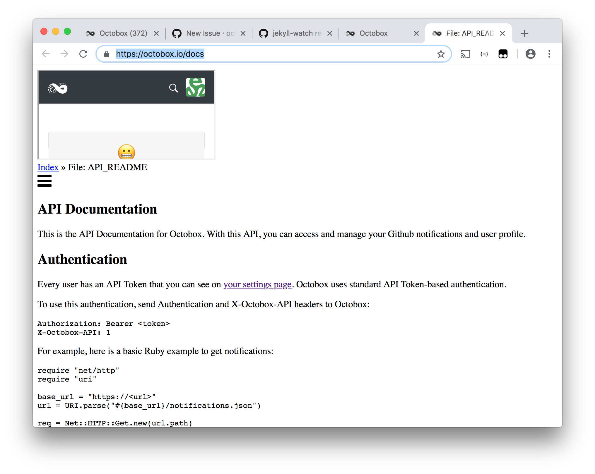Reload the current page

(x=83, y=54)
